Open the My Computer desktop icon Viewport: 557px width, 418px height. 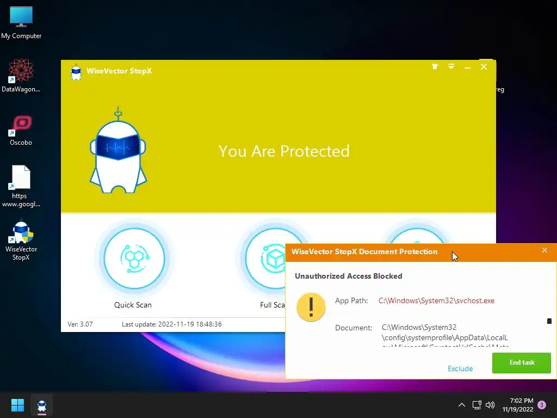[21, 23]
